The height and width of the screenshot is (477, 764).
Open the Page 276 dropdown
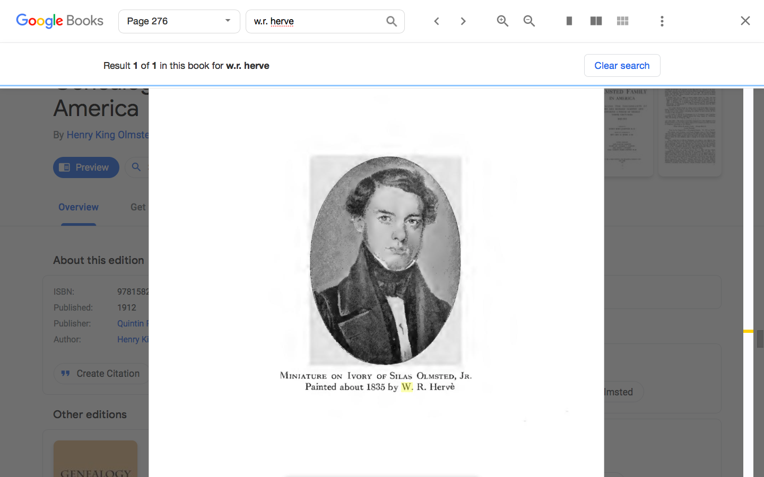click(x=179, y=21)
